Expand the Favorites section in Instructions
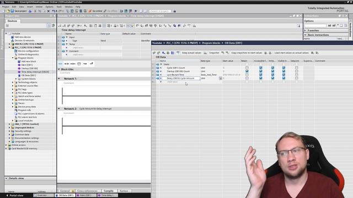Screen dimensions: 353x198 point(305,30)
